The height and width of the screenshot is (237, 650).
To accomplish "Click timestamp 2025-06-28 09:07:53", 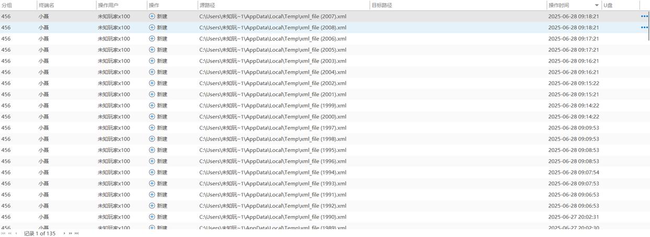I will pos(574,183).
